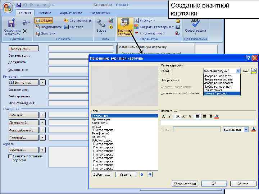Select Изображение справа in the layout list
This screenshot has height=194, width=259.
[x=222, y=79]
